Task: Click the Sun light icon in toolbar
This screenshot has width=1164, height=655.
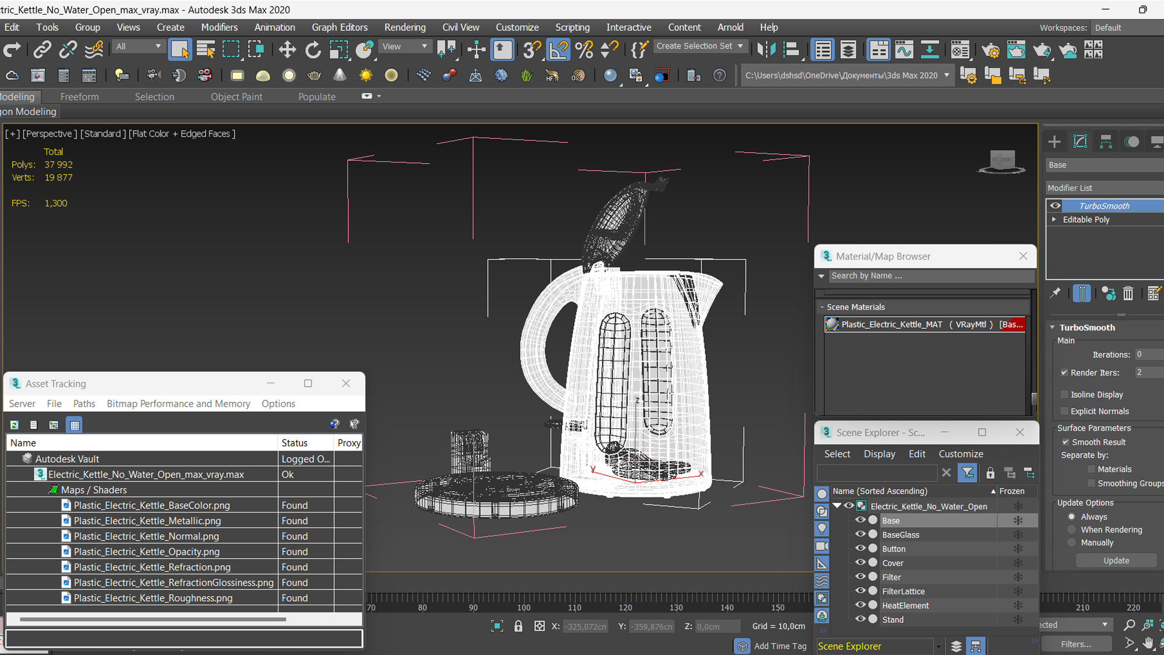Action: [366, 75]
